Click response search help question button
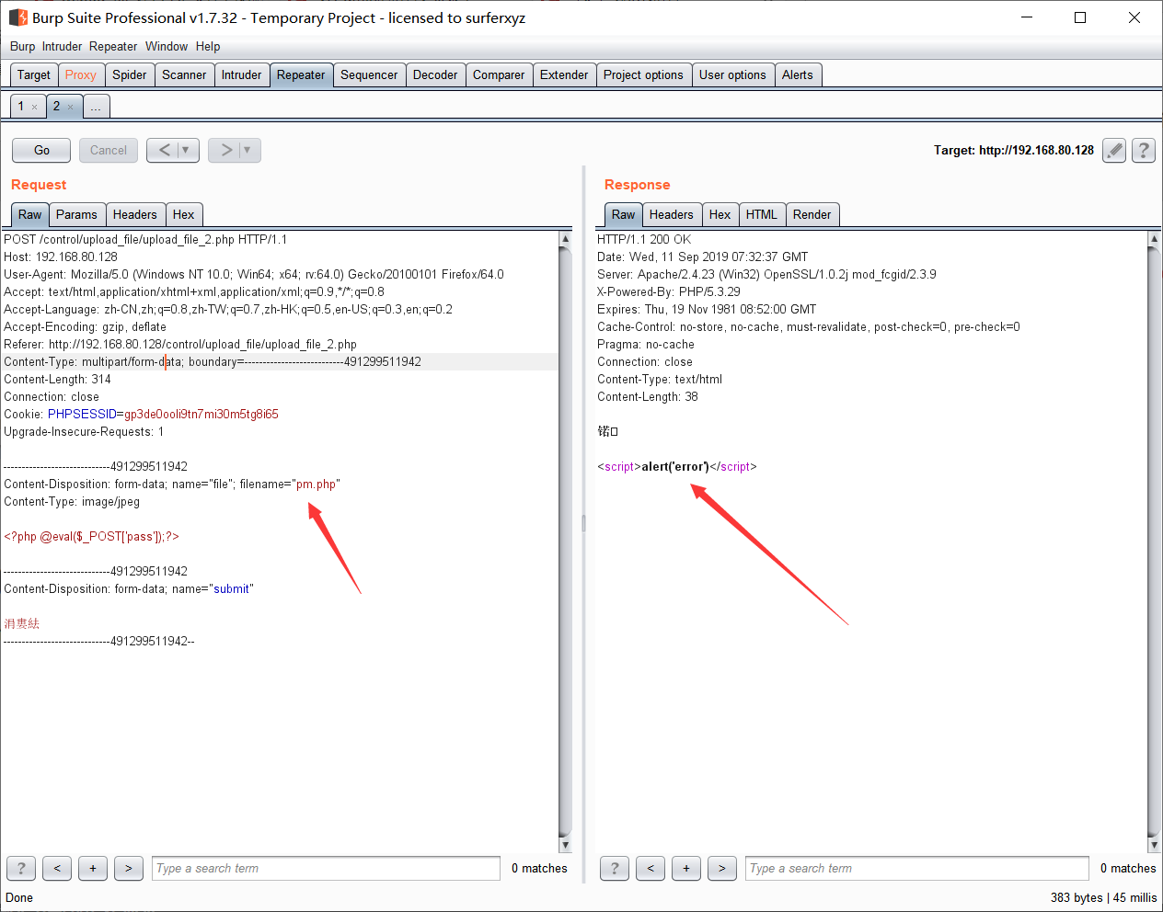Viewport: 1163px width, 912px height. pos(615,868)
